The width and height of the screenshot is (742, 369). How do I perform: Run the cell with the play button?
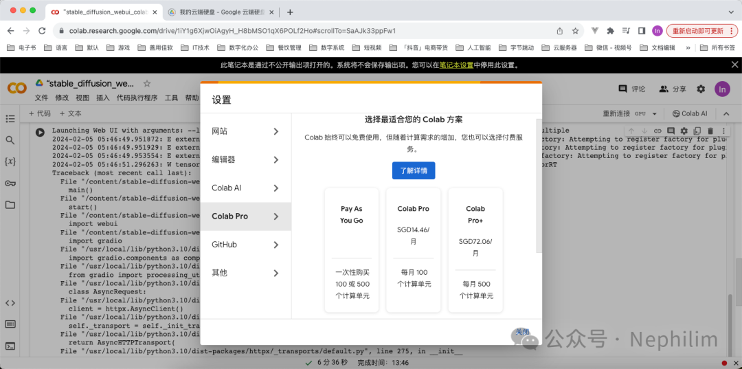pos(41,133)
